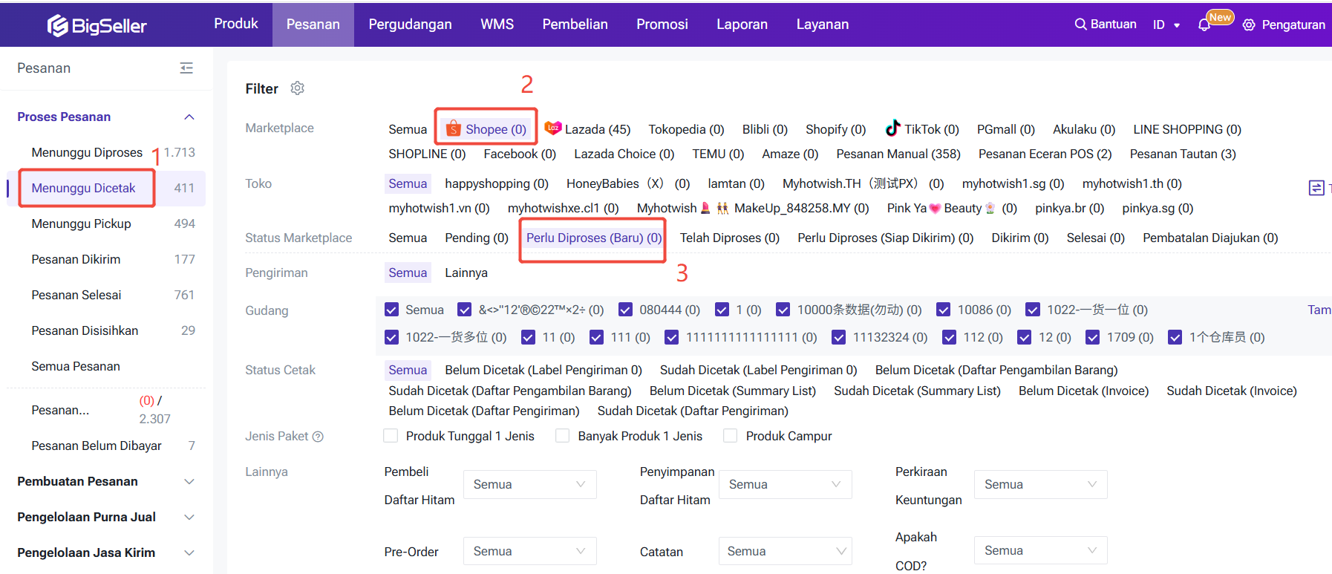
Task: Open the notification bell
Action: coord(1204,25)
